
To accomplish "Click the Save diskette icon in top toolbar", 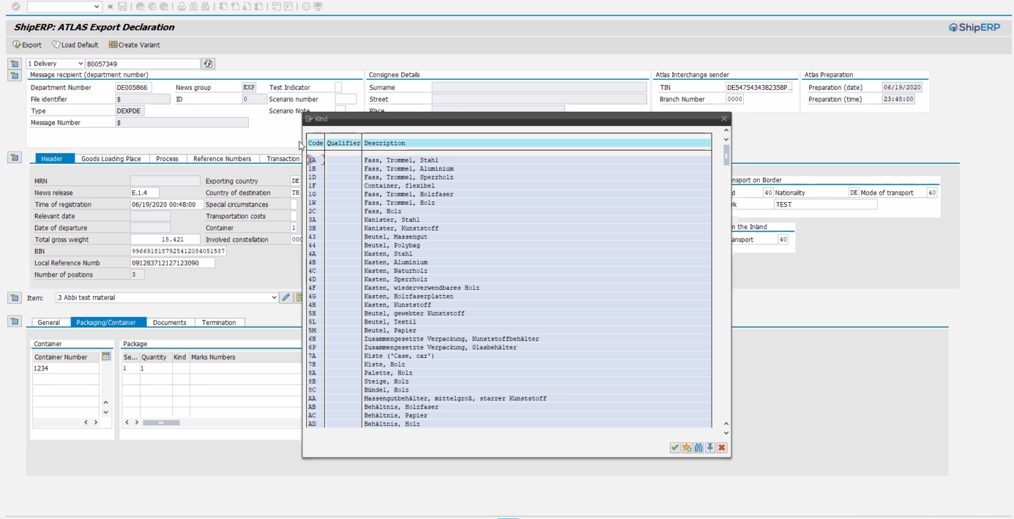I will 122,7.
